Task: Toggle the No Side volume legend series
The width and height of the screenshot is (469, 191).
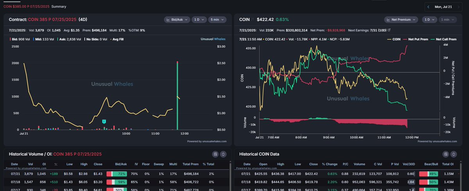Action: 96,39
